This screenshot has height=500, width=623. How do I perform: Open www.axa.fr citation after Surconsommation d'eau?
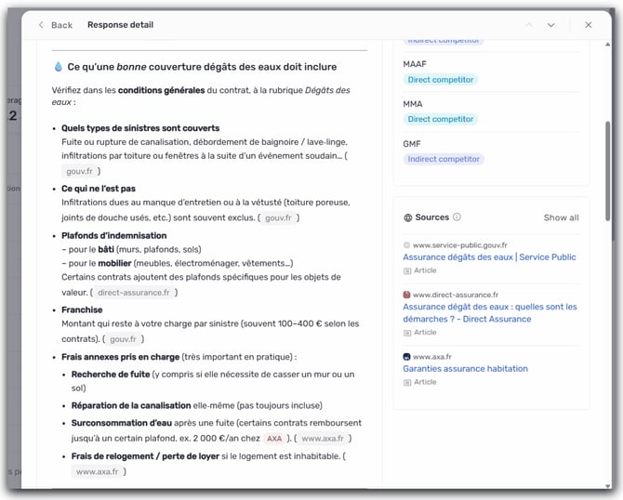(323, 439)
